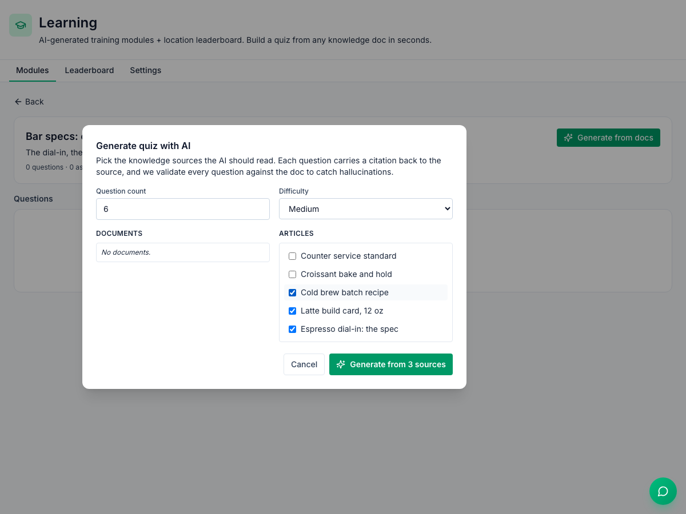The height and width of the screenshot is (514, 686).
Task: Click sparkle icon on Generate from docs
Action: pyautogui.click(x=568, y=138)
